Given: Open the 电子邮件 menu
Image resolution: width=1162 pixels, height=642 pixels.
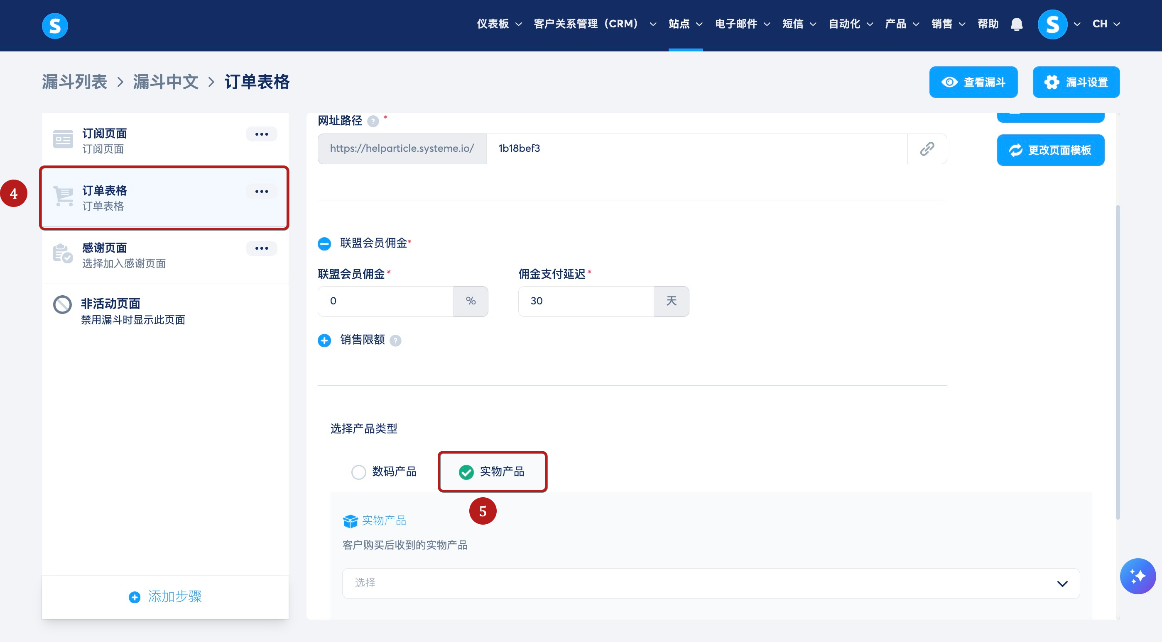Looking at the screenshot, I should pyautogui.click(x=742, y=24).
